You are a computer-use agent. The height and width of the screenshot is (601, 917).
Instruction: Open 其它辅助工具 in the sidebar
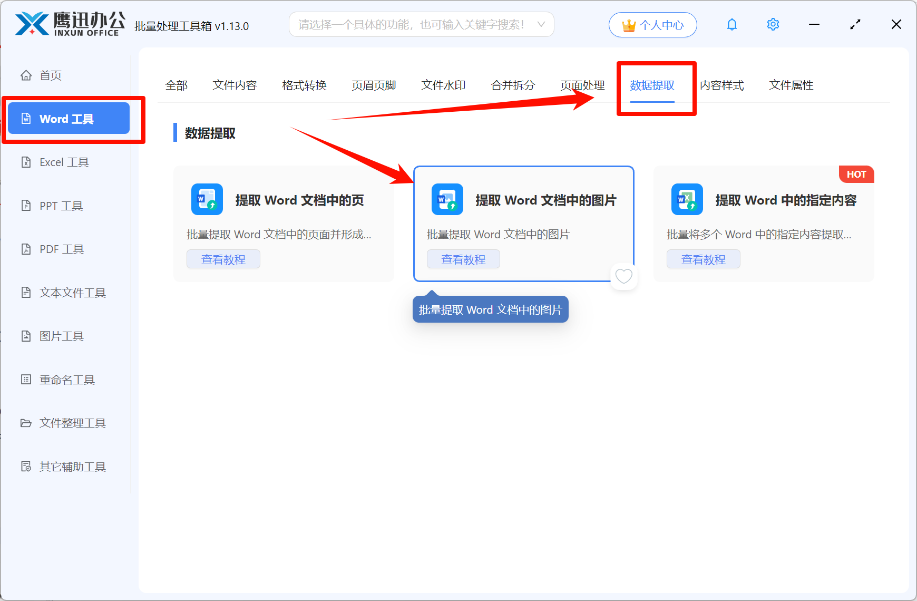(72, 467)
